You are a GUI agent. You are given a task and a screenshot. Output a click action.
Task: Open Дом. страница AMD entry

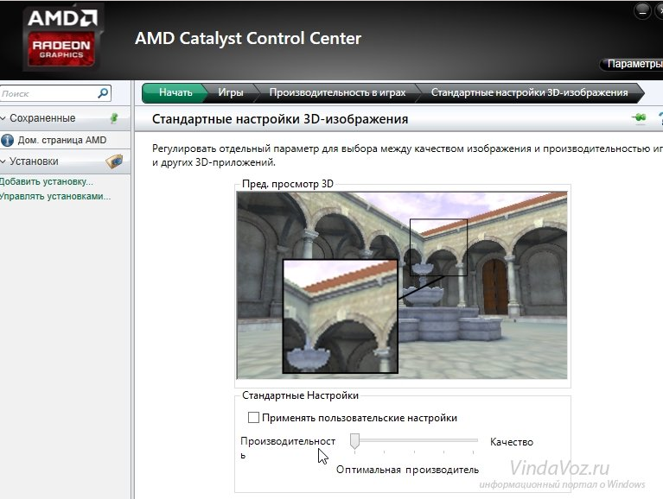pyautogui.click(x=61, y=140)
